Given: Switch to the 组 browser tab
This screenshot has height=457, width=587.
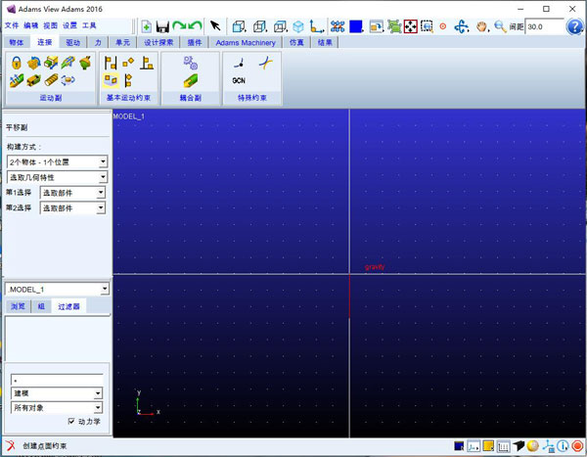Looking at the screenshot, I should point(41,306).
